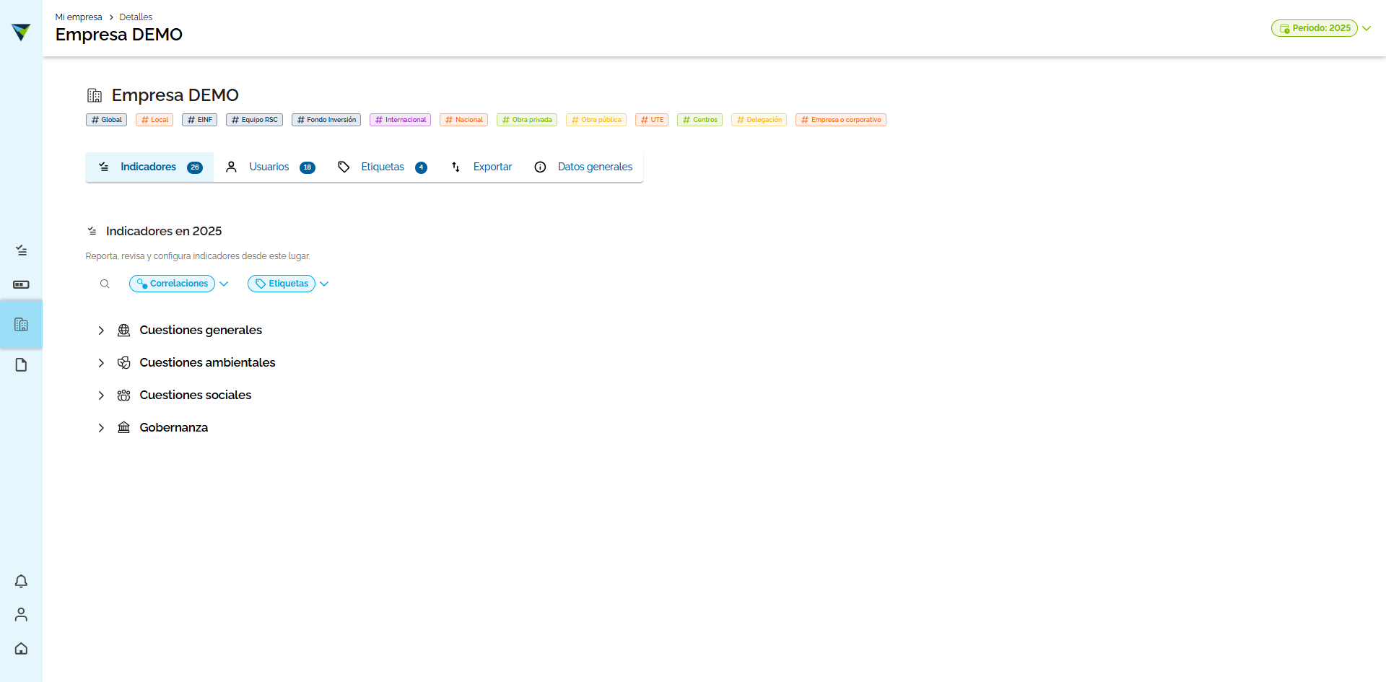Open the Periodo 2025 selector
This screenshot has height=682, width=1386.
tap(1320, 28)
